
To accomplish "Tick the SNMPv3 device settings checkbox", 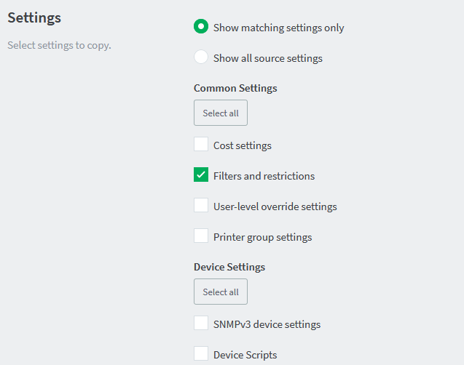I will pyautogui.click(x=201, y=323).
